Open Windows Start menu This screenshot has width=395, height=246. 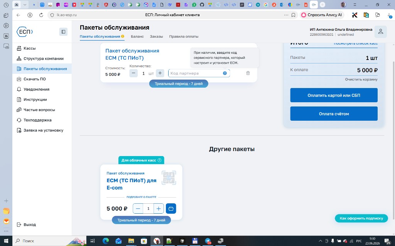6,241
